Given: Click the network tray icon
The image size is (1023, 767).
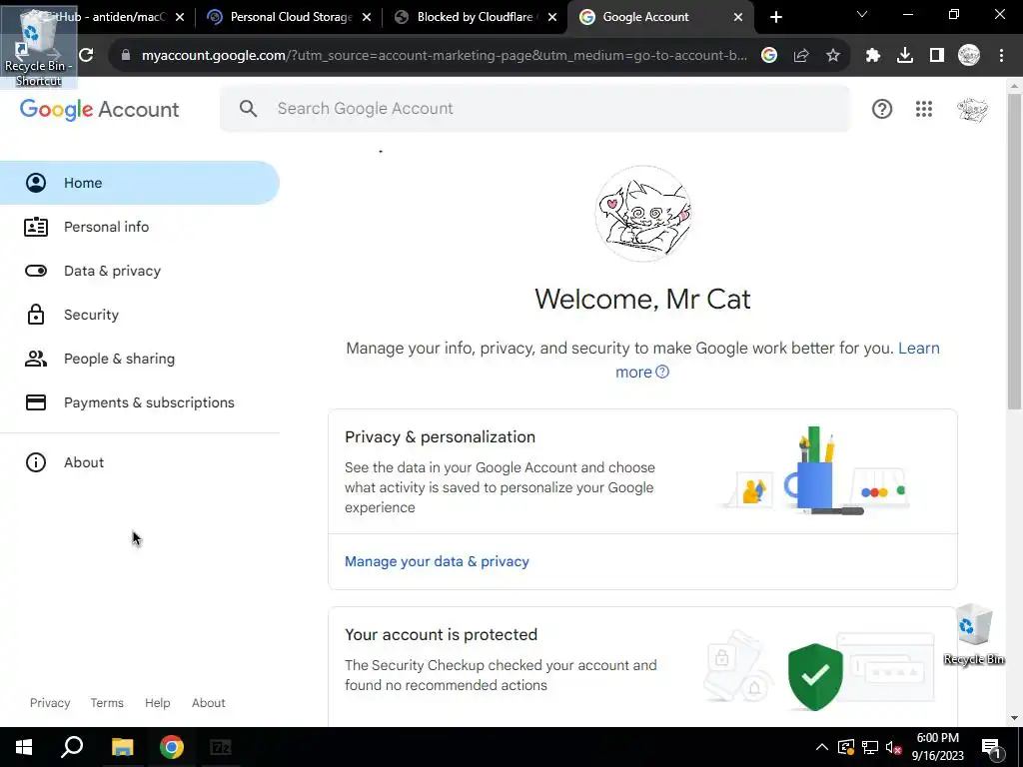Looking at the screenshot, I should tap(870, 747).
